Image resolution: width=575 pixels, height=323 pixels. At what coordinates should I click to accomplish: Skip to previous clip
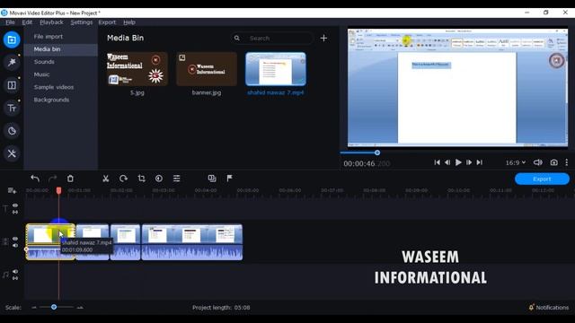437,162
